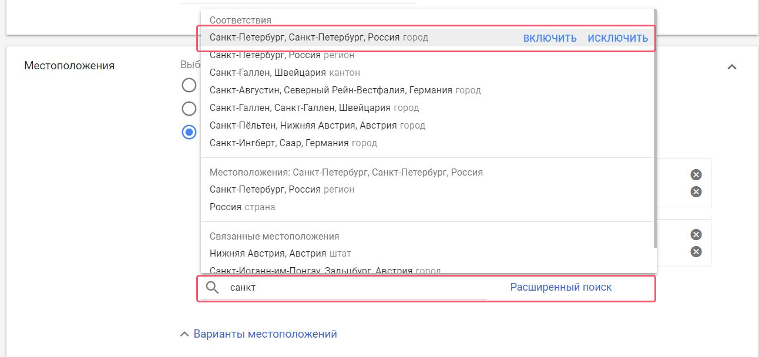Open Расширенный поиск link

[x=561, y=288]
